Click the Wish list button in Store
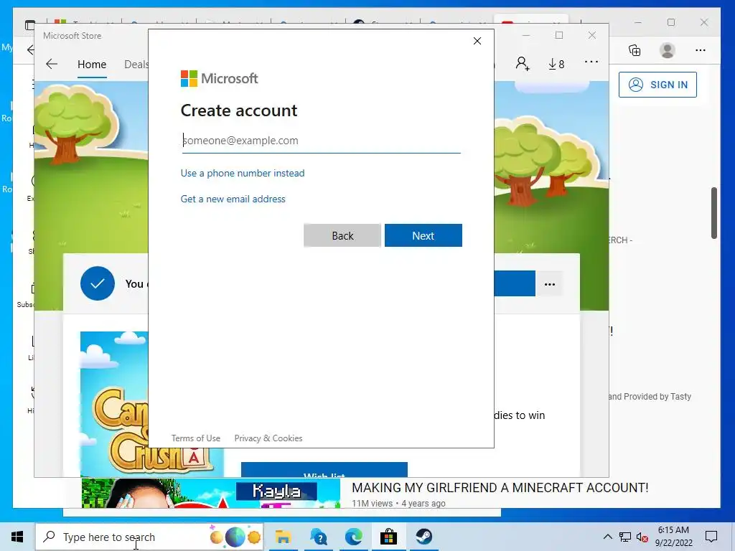The width and height of the screenshot is (735, 551). point(324,470)
